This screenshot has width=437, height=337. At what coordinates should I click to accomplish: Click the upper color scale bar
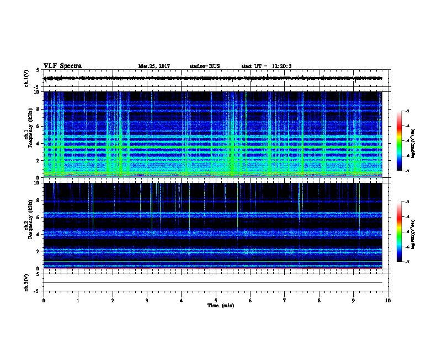[x=399, y=141]
